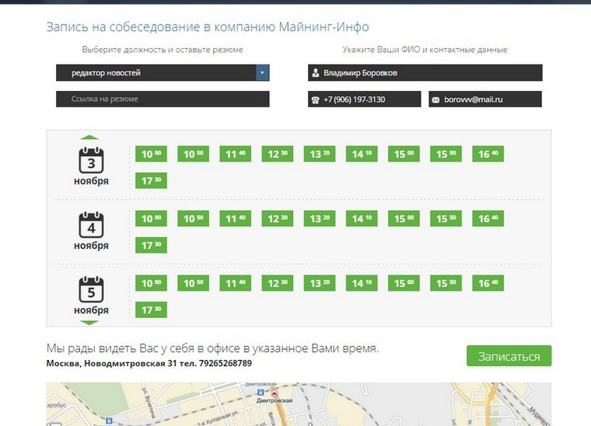Pick 10:50 slot on 4 ноября

194,218
